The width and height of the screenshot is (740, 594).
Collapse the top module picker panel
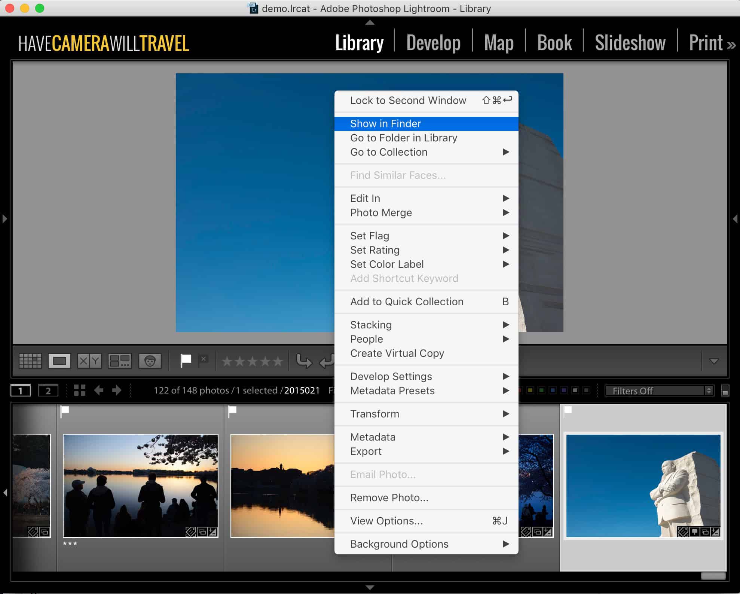(x=370, y=22)
